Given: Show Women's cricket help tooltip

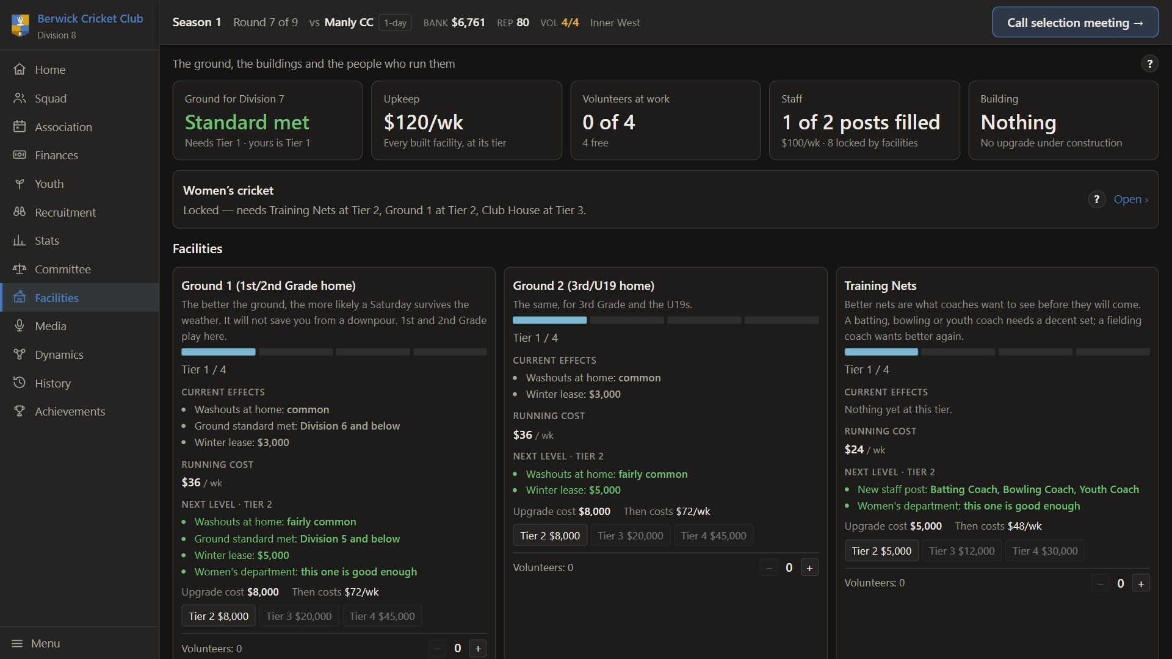Looking at the screenshot, I should pos(1097,200).
